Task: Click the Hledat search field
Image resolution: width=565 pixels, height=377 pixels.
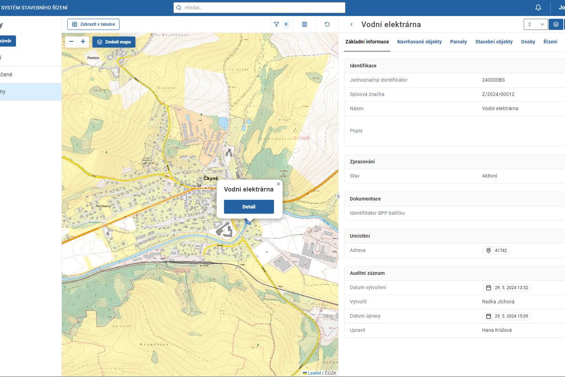Action: pos(259,8)
